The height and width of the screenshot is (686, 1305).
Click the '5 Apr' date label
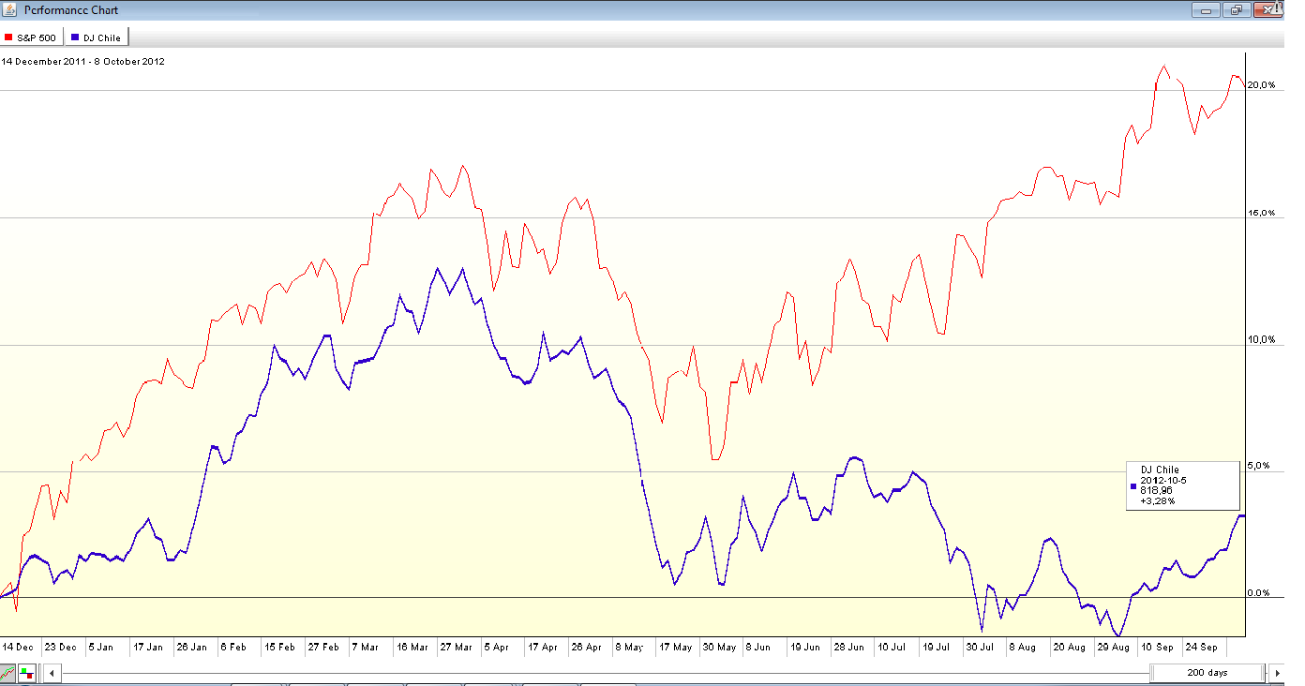click(x=496, y=647)
